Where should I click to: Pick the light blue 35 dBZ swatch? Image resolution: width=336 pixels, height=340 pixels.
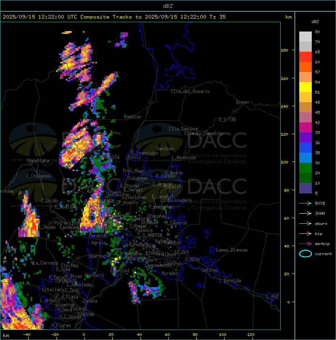[x=305, y=157]
